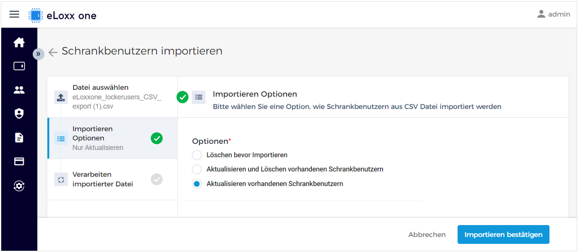Click the 'eLoxx one' brand name
Screen dimensions: 578x252
click(x=72, y=16)
